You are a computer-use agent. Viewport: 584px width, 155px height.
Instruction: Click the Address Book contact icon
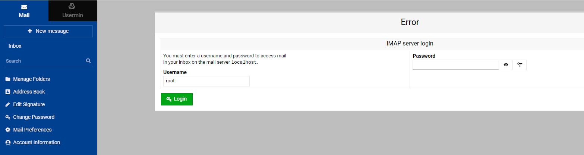click(8, 92)
